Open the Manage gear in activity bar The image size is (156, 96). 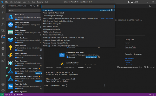[x=3, y=90]
